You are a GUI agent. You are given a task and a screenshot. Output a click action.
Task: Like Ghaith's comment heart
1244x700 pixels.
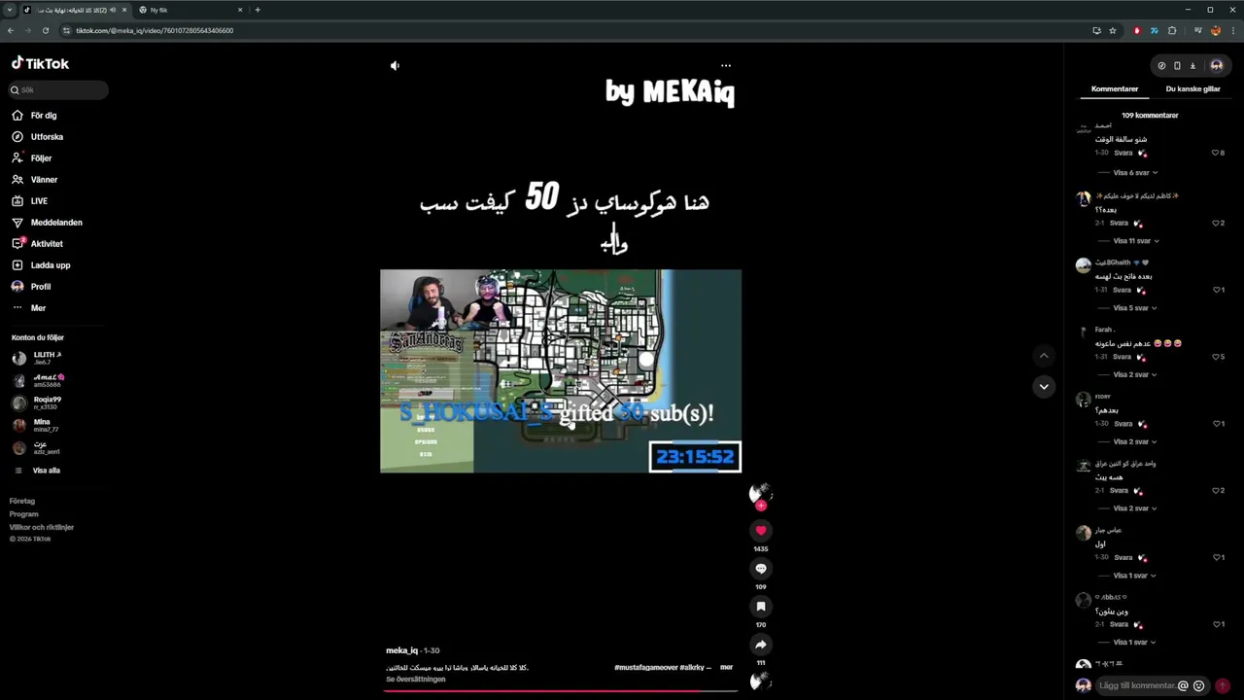(1215, 290)
